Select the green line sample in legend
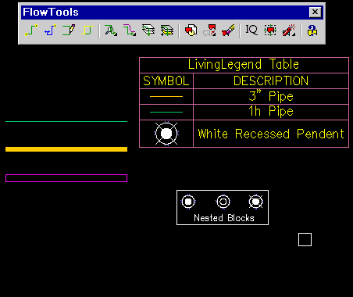 pos(166,112)
